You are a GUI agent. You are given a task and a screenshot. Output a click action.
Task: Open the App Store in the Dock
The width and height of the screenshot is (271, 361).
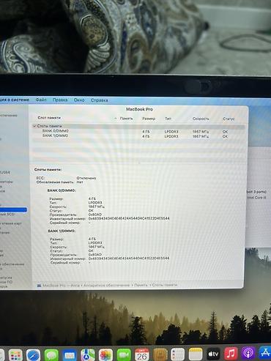[x=265, y=352]
